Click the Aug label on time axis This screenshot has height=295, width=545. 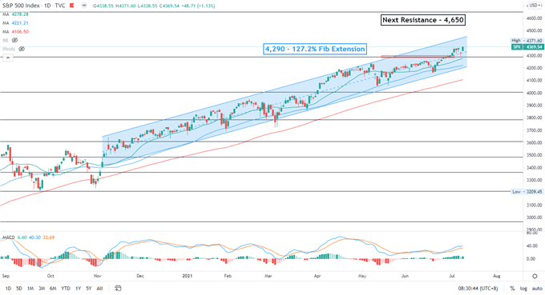pos(497,276)
